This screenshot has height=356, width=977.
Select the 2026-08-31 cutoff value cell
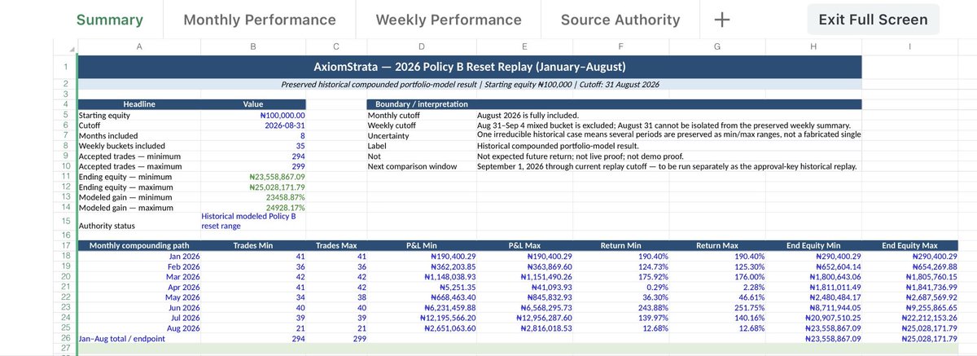click(253, 125)
